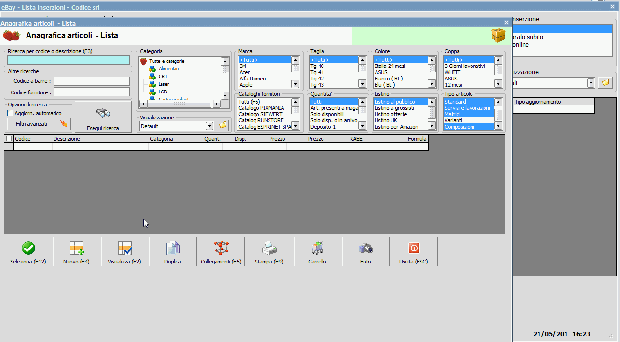The height and width of the screenshot is (342, 620).
Task: Click the Coppa list down arrow
Action: pyautogui.click(x=499, y=84)
